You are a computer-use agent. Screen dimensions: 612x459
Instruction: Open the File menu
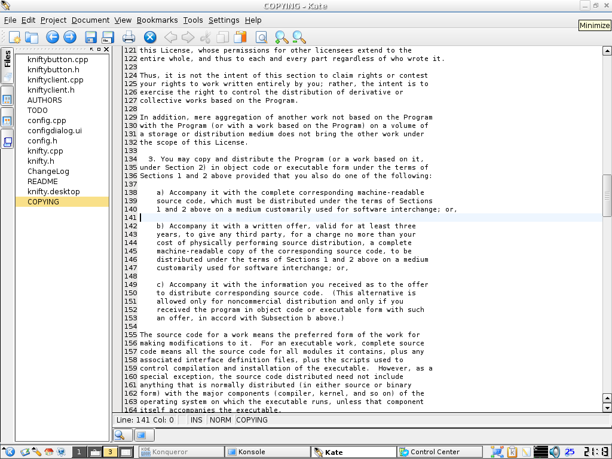click(x=10, y=20)
